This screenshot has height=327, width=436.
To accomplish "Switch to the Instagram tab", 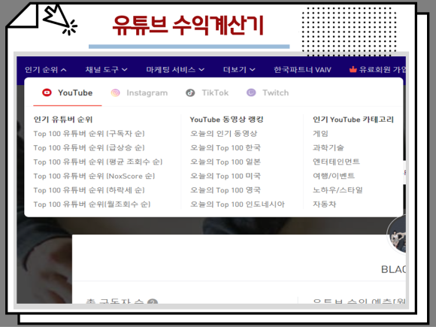I will pos(139,93).
